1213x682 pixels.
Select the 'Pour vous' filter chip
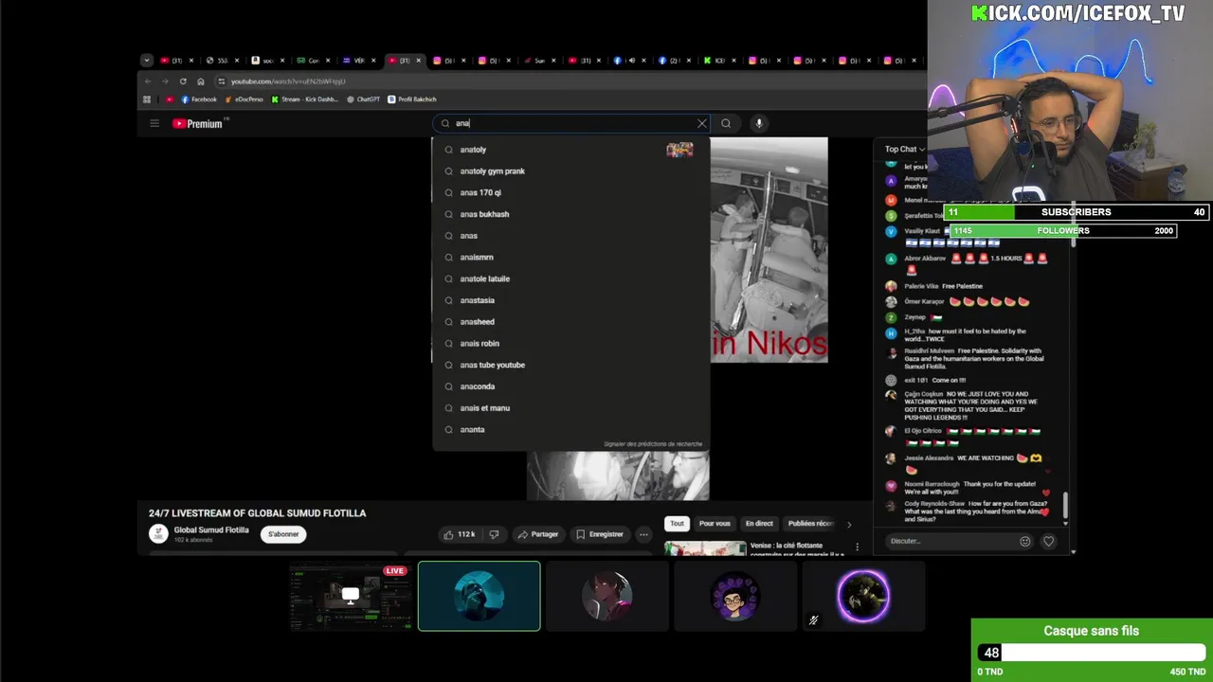coord(715,524)
